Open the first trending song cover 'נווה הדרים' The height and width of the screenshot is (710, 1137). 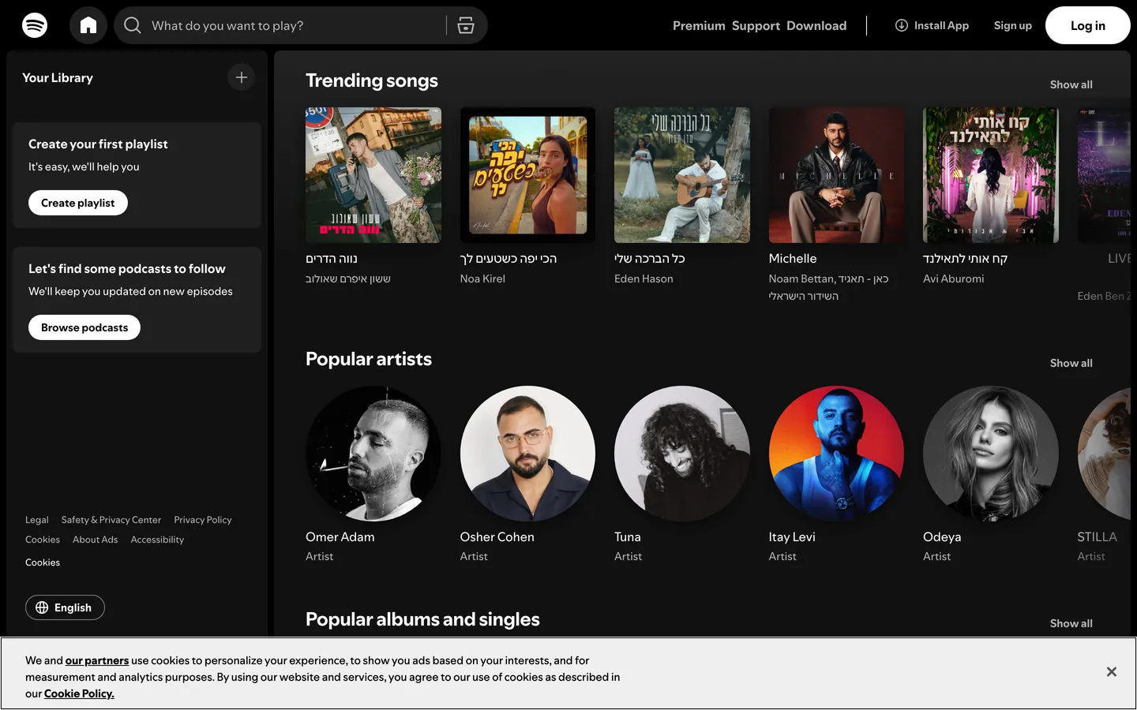pyautogui.click(x=373, y=175)
